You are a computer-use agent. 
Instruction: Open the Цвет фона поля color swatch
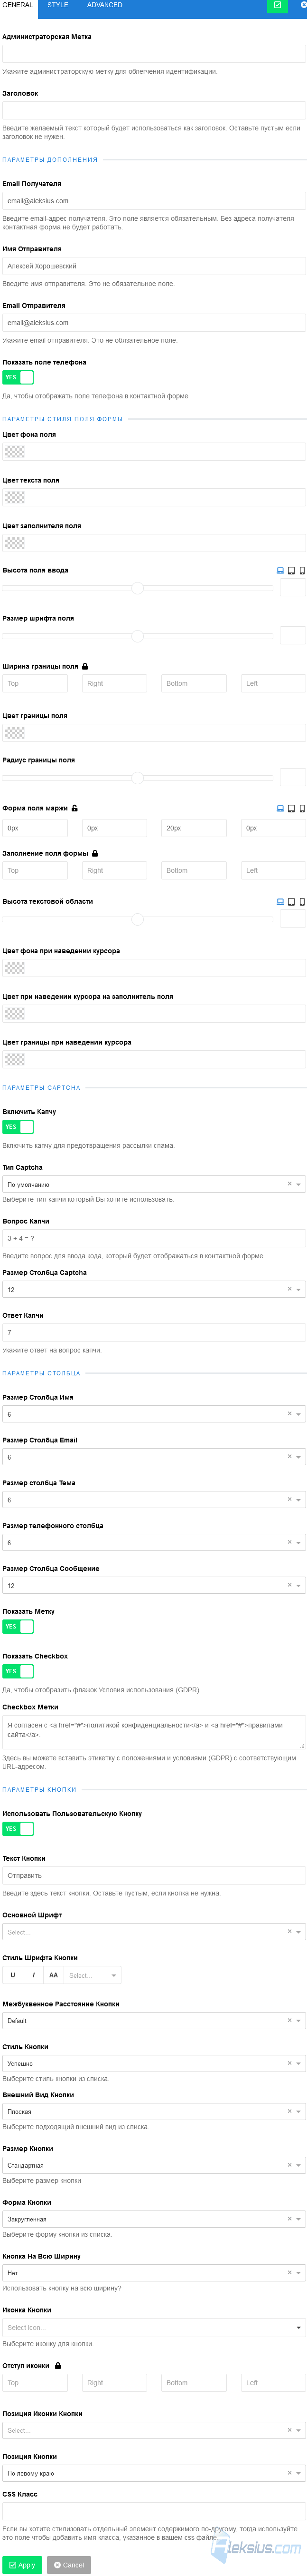click(15, 452)
